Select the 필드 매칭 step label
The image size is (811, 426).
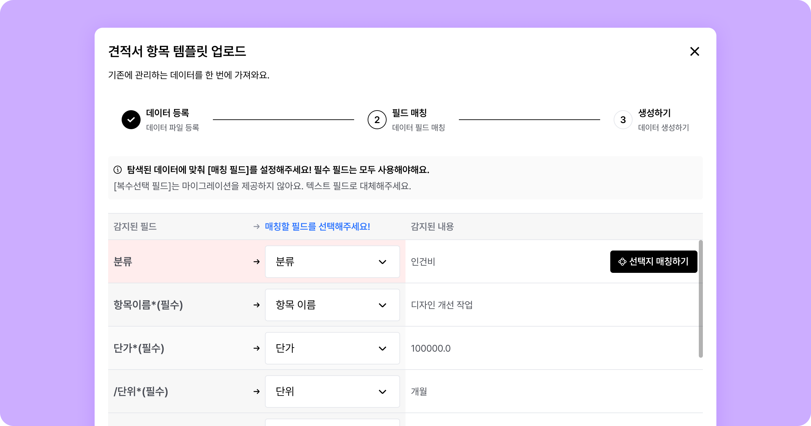click(x=409, y=113)
